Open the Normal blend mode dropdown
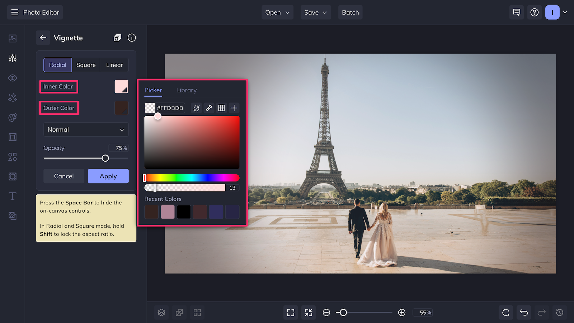 (86, 129)
